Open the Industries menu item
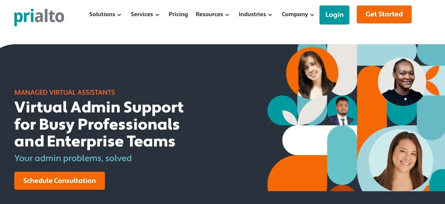Image resolution: width=445 pixels, height=204 pixels. click(x=252, y=14)
